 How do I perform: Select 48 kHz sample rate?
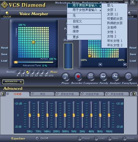46,72
